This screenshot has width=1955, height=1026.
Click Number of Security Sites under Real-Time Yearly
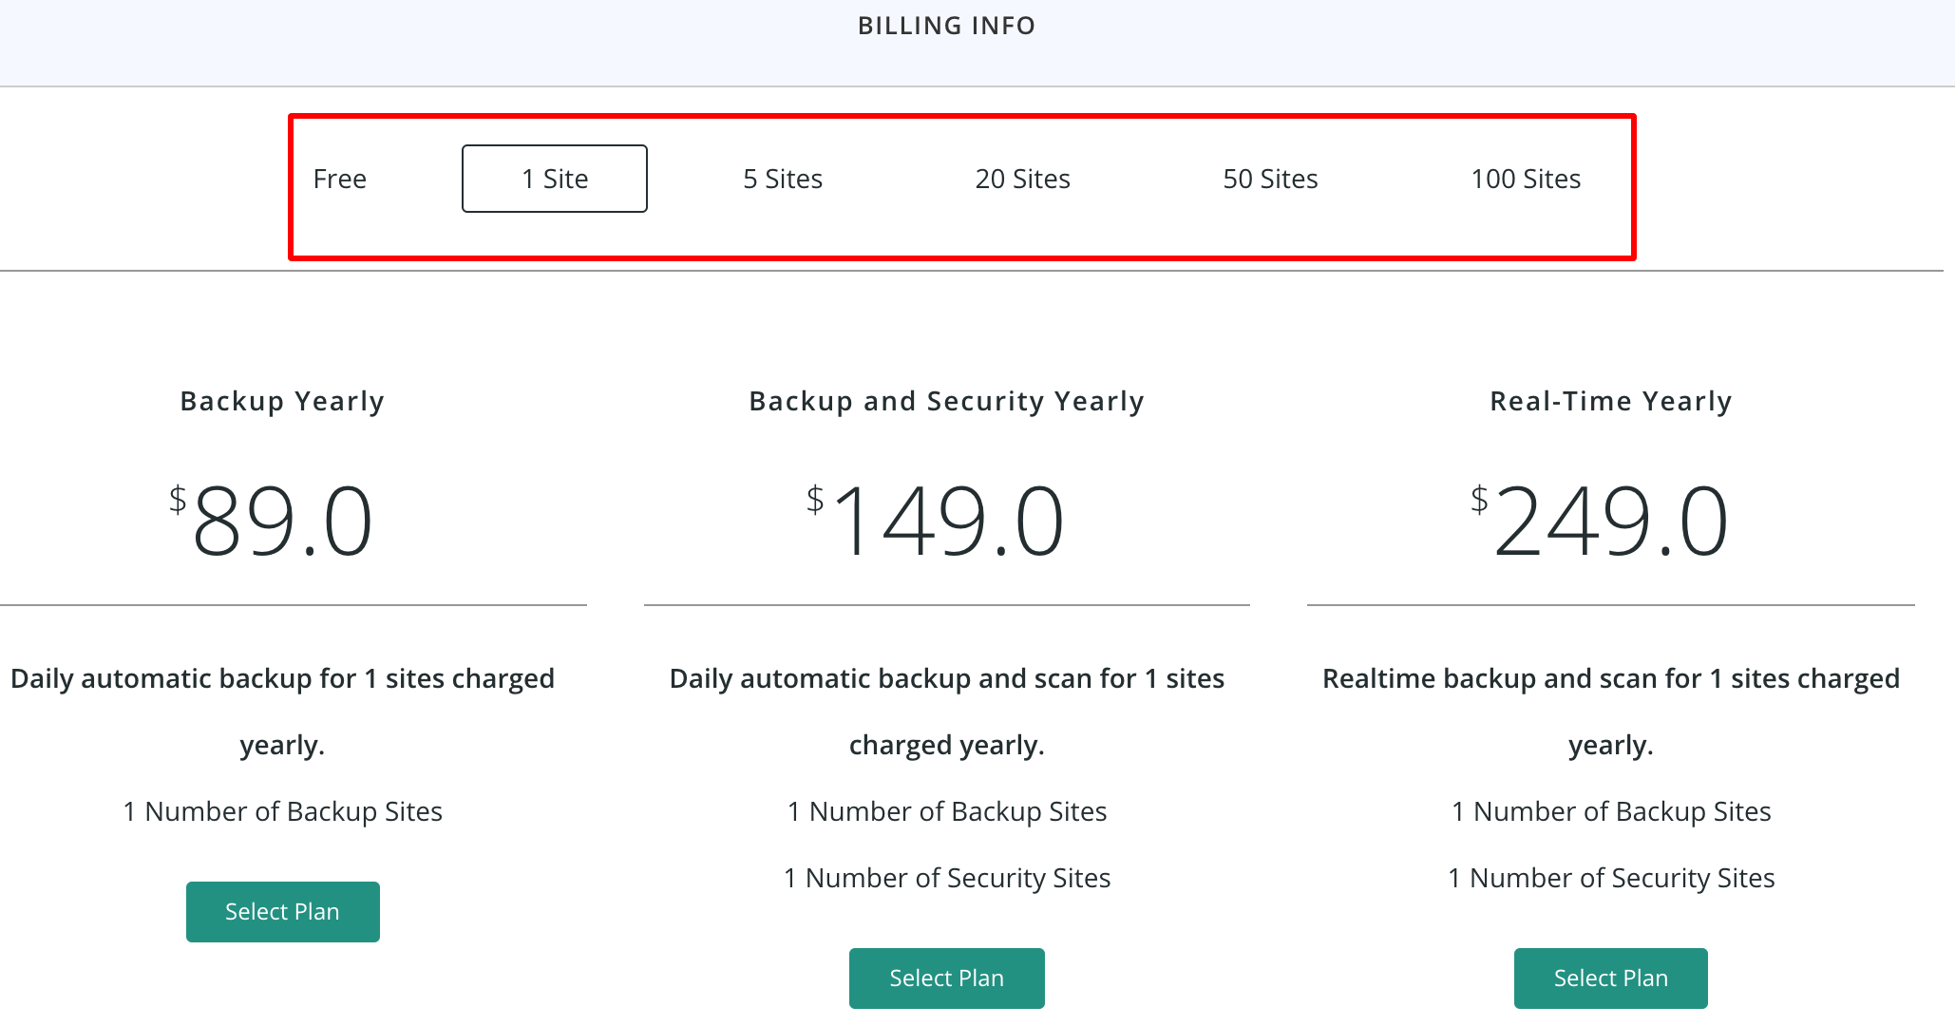coord(1611,878)
